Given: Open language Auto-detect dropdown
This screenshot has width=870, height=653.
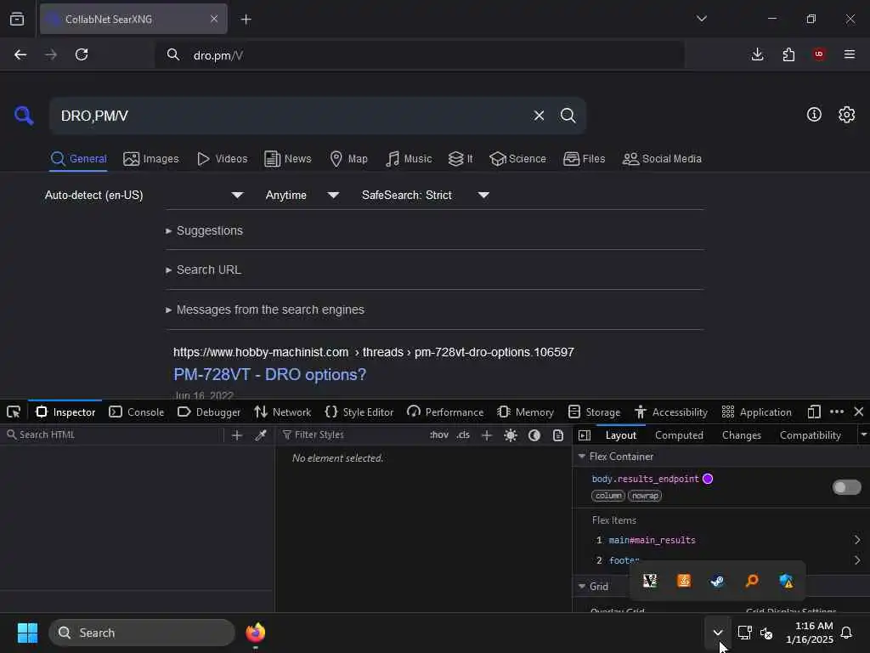Looking at the screenshot, I should [x=144, y=195].
